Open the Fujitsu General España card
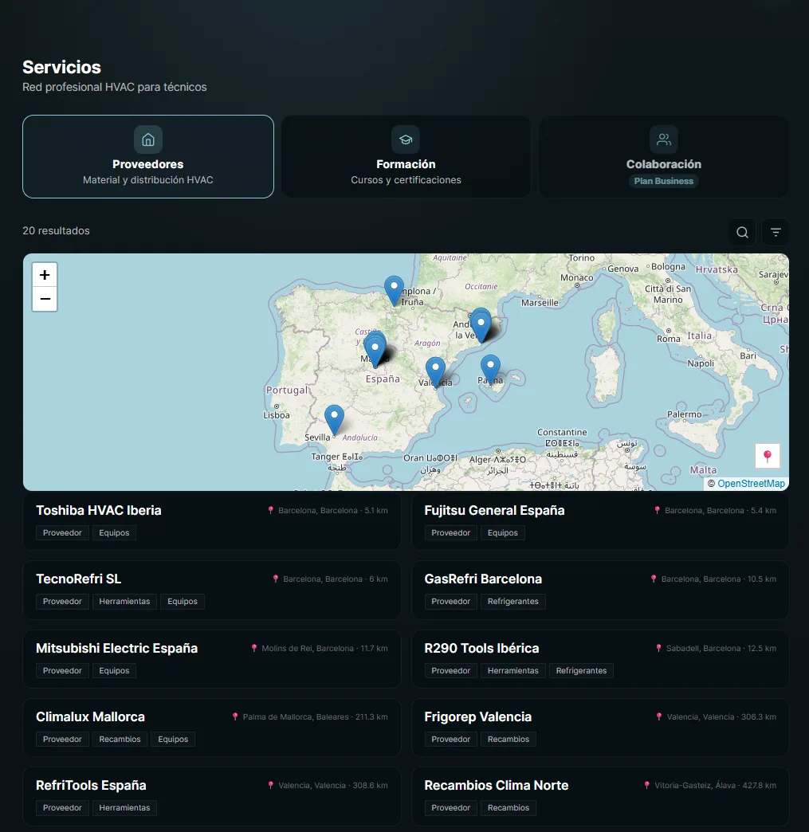Image resolution: width=809 pixels, height=832 pixels. 600,520
